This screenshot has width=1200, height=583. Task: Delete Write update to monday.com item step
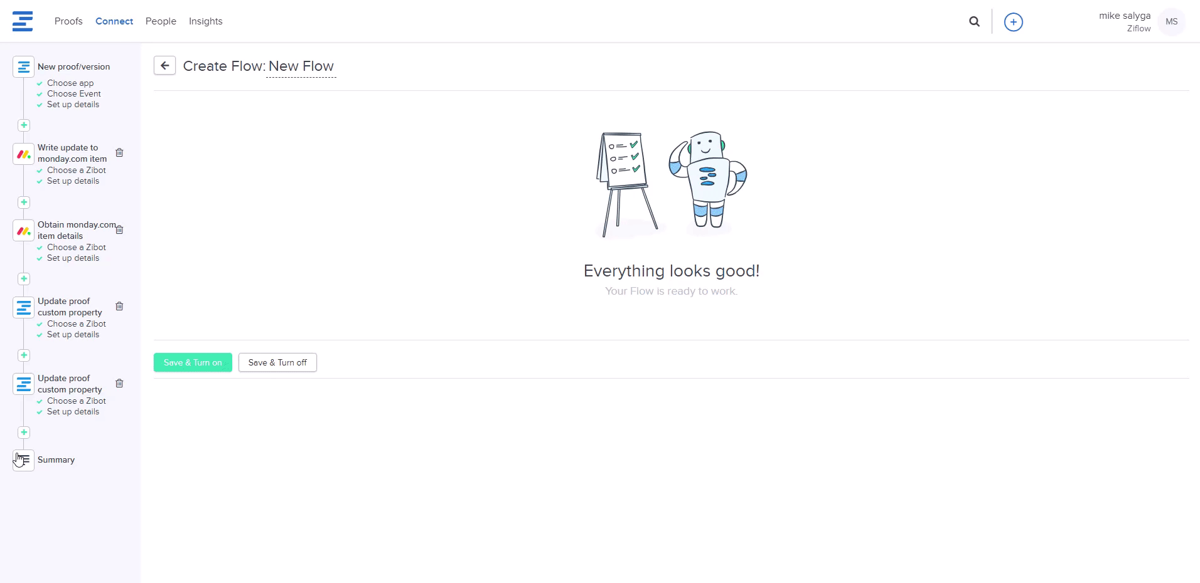click(x=119, y=152)
